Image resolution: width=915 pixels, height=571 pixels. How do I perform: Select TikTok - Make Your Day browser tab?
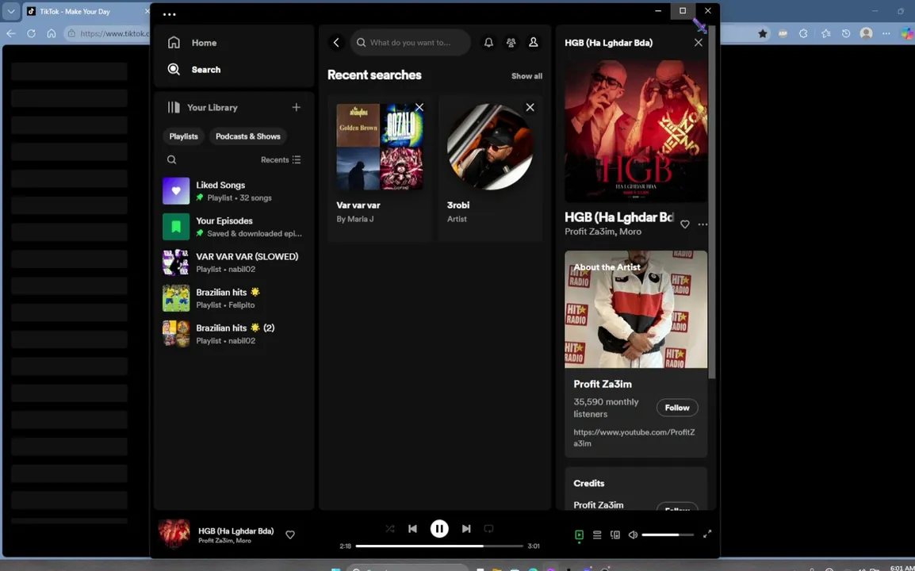pos(85,11)
